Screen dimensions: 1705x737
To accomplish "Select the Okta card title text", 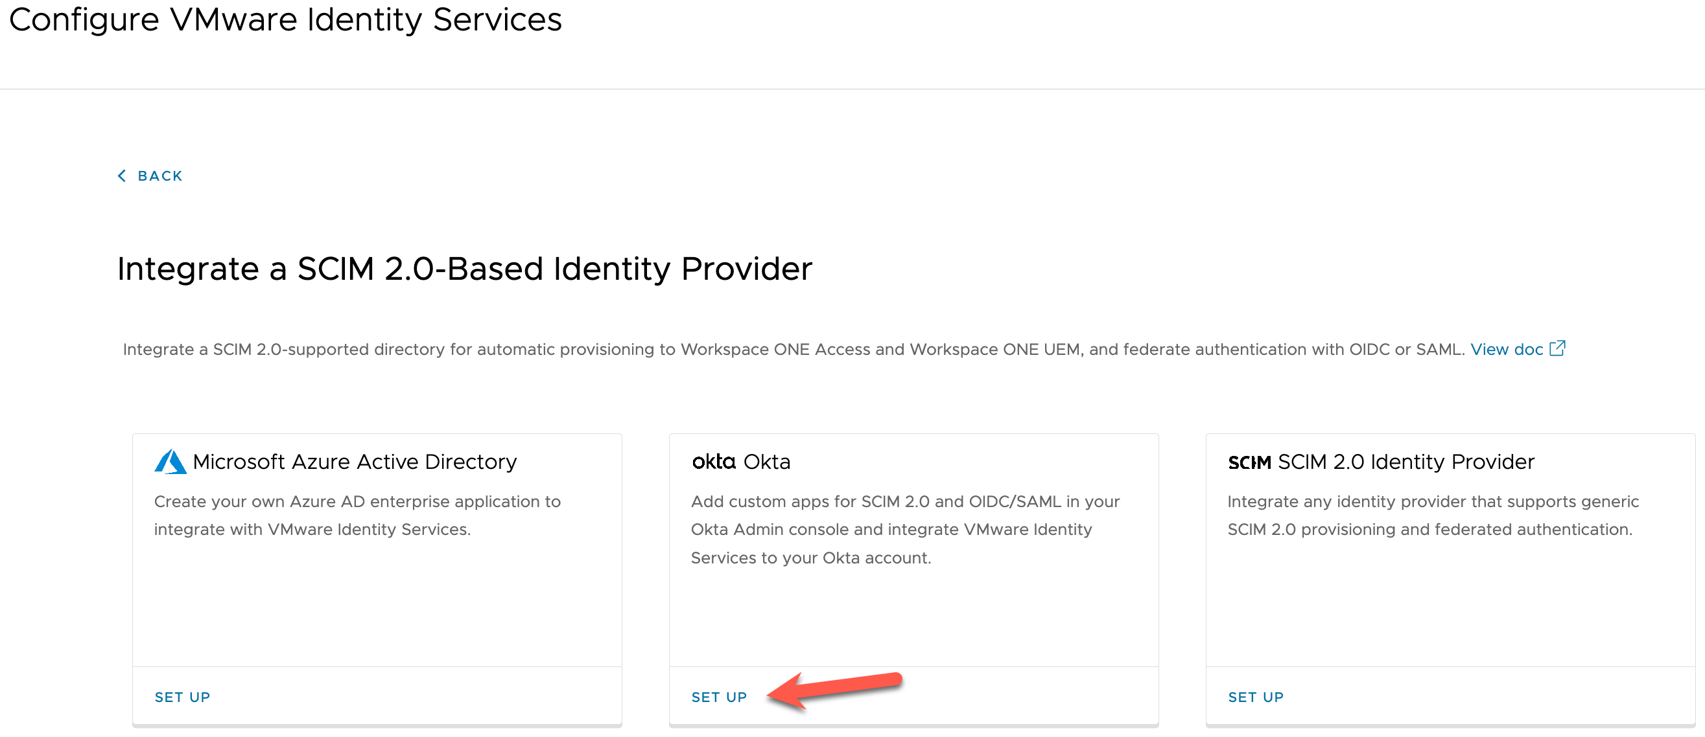I will click(x=766, y=462).
